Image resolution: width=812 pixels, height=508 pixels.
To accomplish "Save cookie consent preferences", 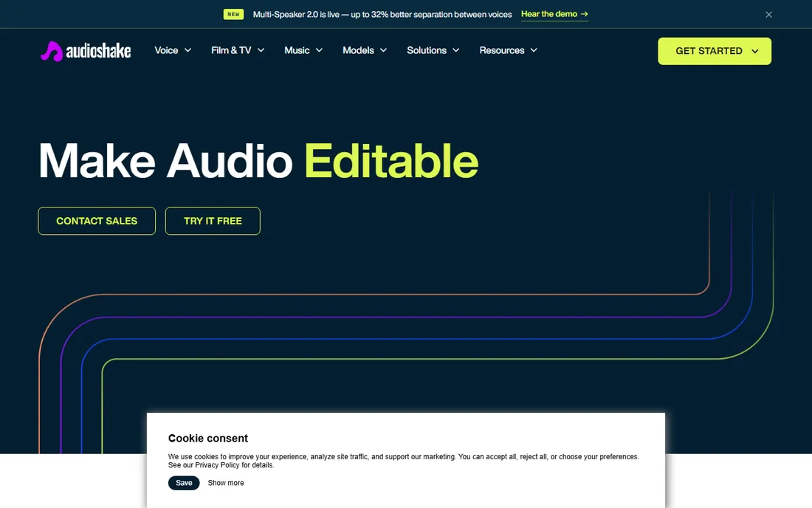I will click(x=184, y=483).
